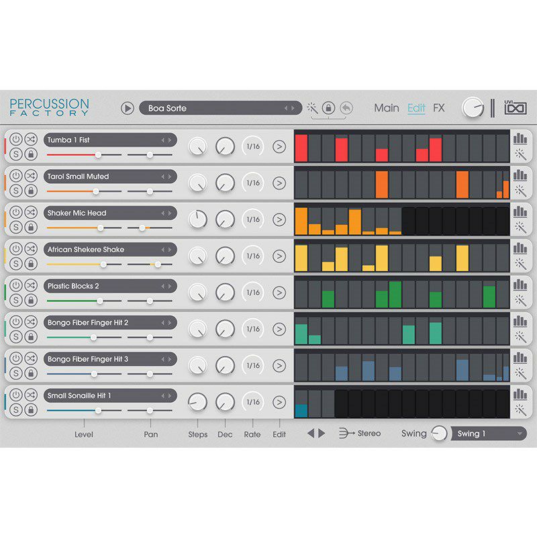Click the Stereo output button
537x537 pixels.
(360, 433)
